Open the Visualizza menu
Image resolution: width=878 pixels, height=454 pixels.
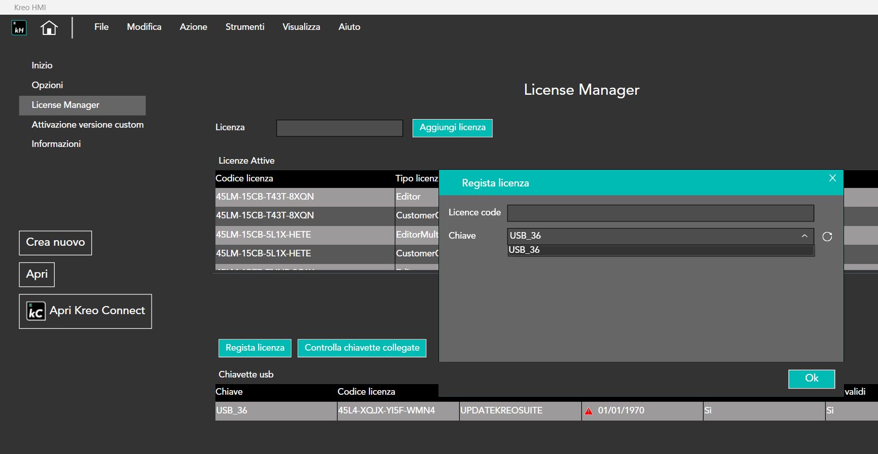click(x=301, y=27)
